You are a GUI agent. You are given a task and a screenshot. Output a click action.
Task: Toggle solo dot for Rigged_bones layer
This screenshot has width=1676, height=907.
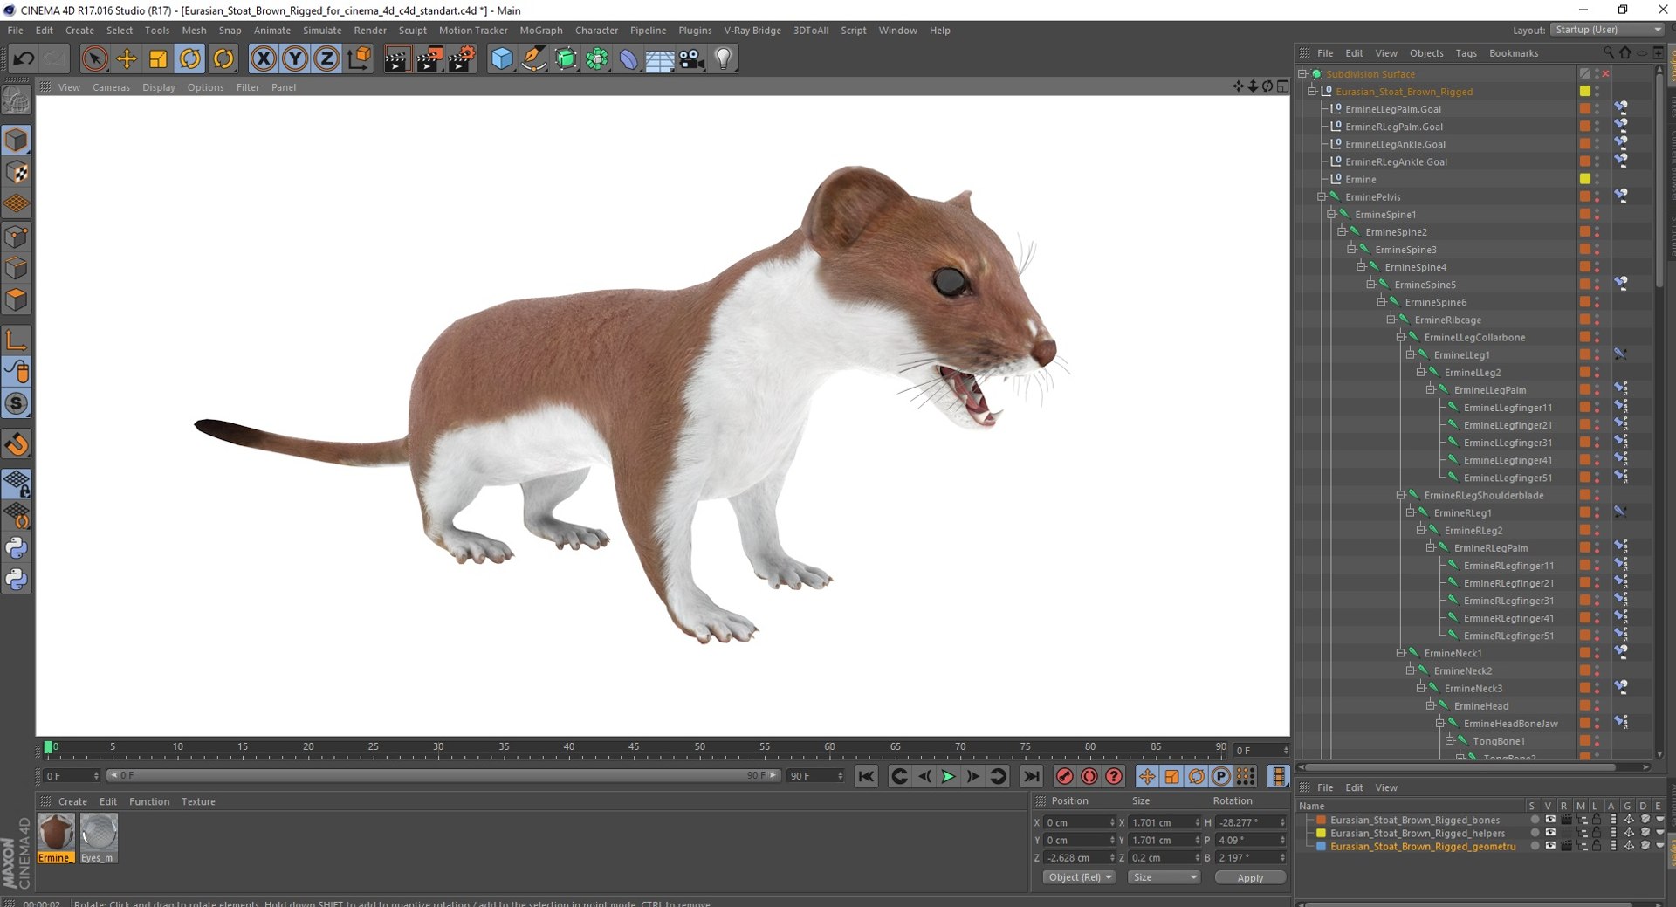[x=1535, y=820]
